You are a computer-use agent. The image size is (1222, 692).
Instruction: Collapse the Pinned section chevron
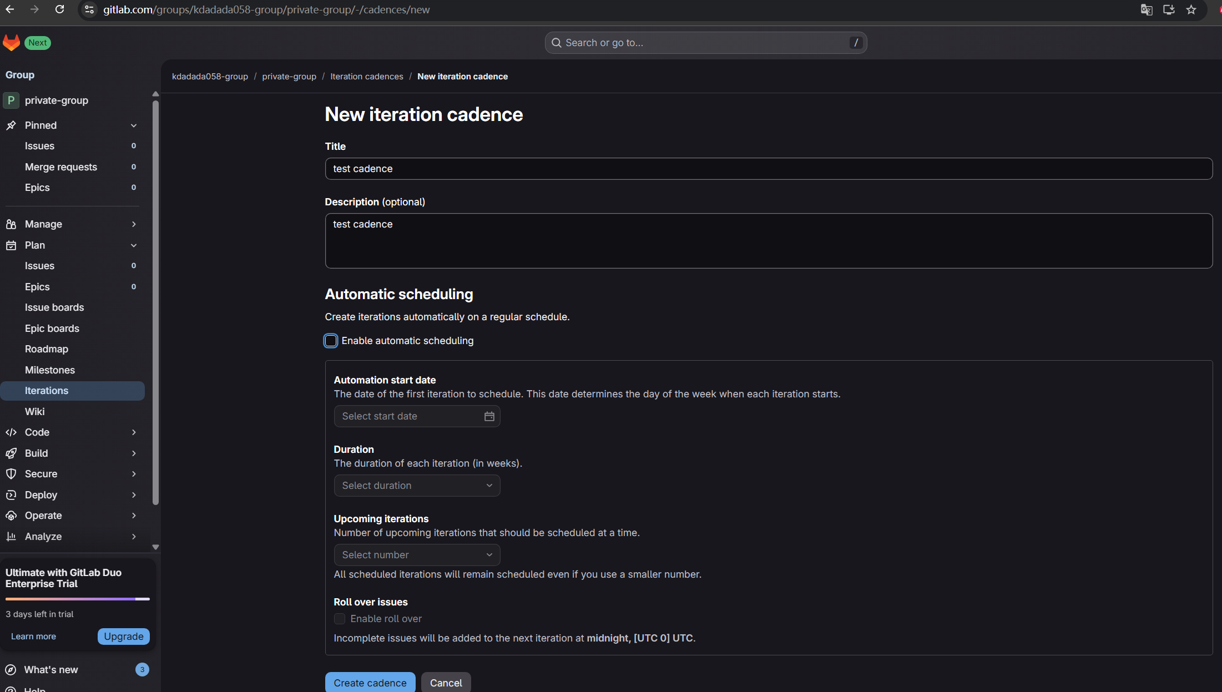134,125
